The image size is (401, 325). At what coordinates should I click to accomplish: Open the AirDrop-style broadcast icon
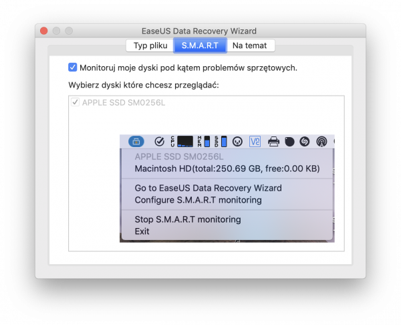coord(321,142)
